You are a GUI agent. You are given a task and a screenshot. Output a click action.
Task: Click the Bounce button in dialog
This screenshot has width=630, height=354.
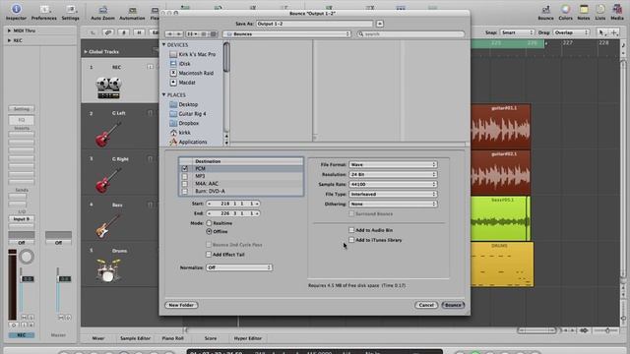[453, 305]
